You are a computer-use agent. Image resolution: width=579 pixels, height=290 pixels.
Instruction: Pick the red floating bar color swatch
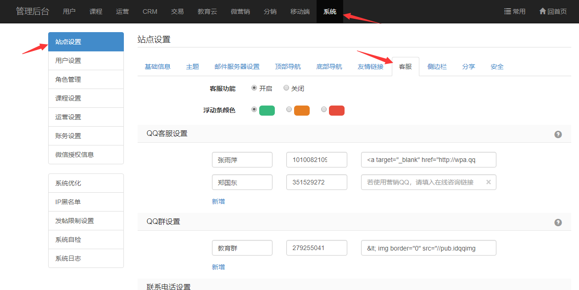coord(336,111)
